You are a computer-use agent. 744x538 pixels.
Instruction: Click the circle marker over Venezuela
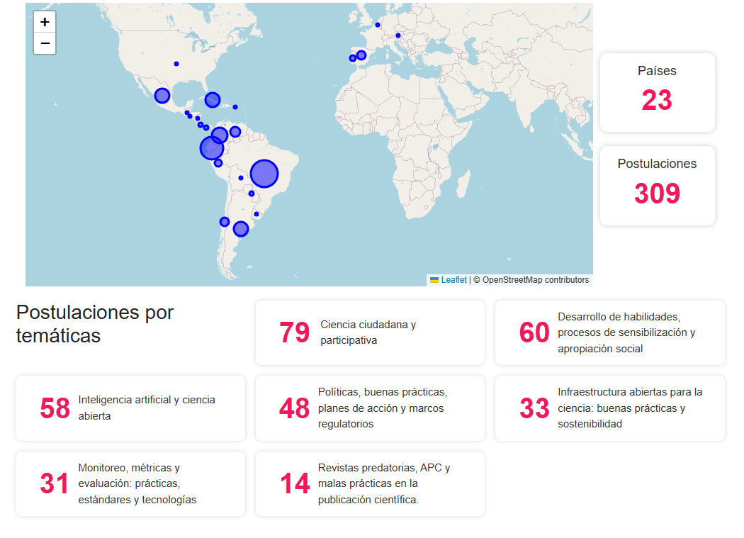(x=235, y=132)
